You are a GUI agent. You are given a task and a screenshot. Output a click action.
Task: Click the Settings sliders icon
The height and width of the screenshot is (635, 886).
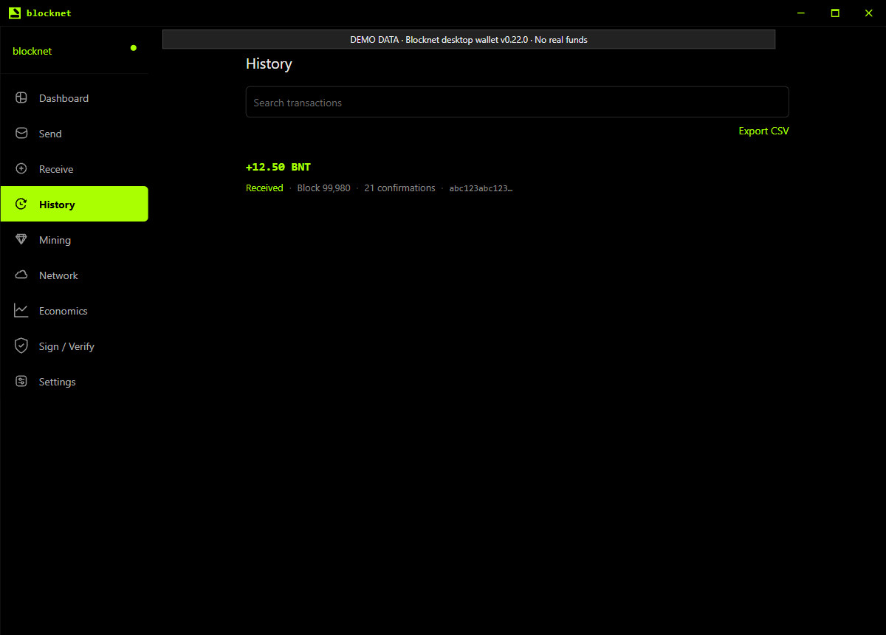coord(21,382)
